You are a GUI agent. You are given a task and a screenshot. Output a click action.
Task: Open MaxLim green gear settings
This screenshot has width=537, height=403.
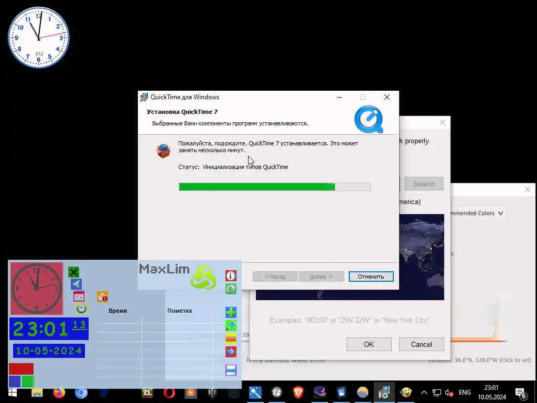(x=231, y=289)
